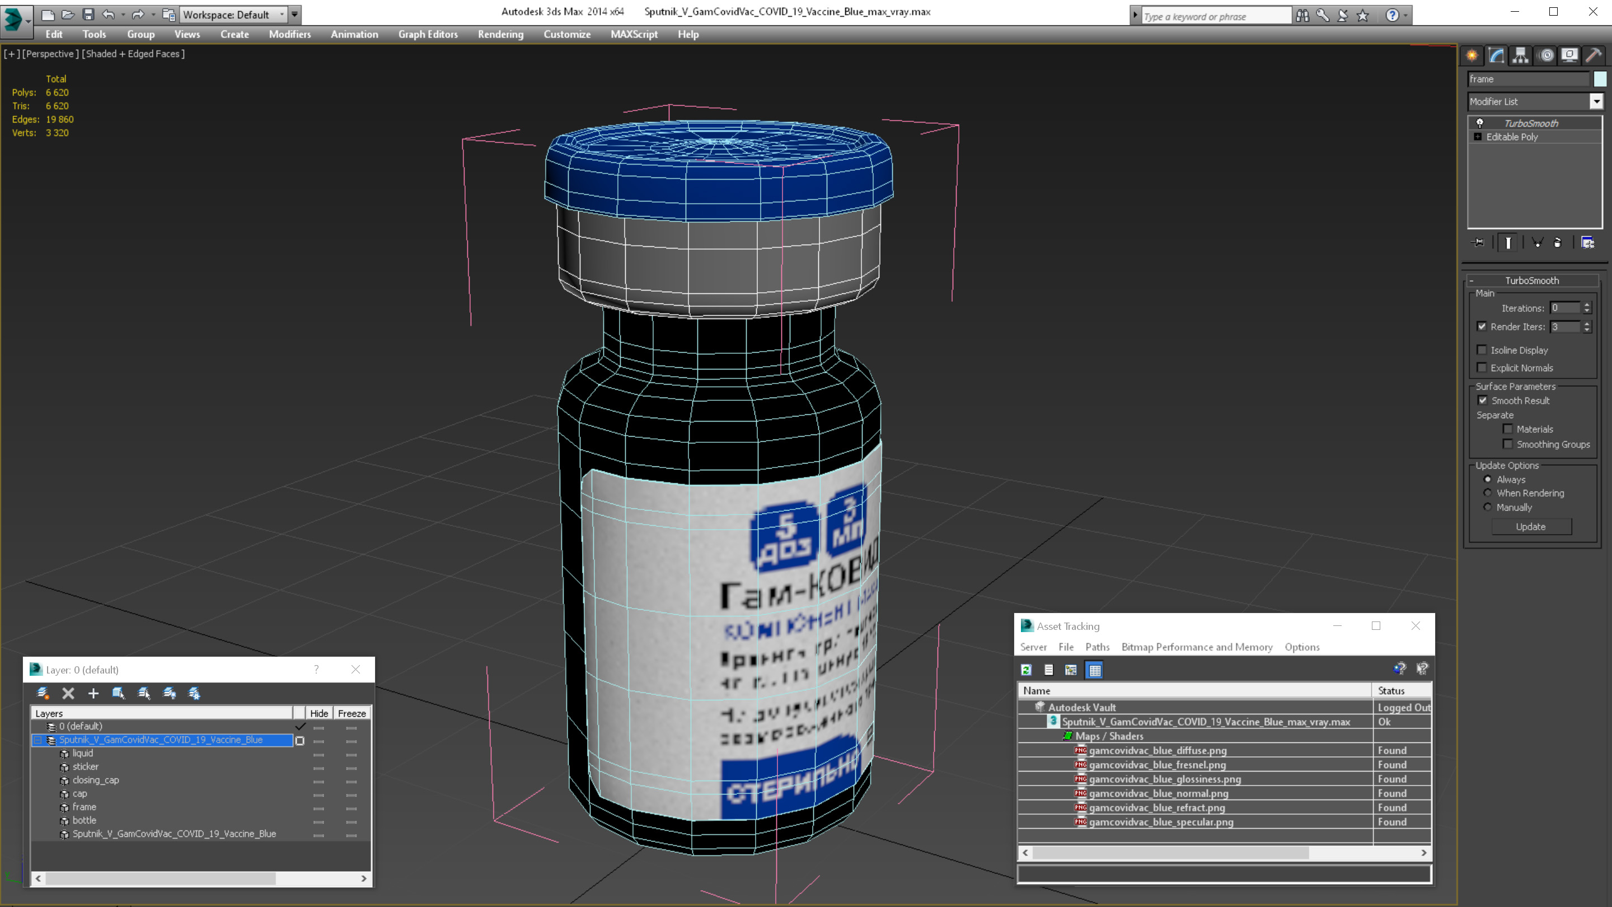Open the Create command panel tab
The width and height of the screenshot is (1612, 907).
click(x=1472, y=55)
